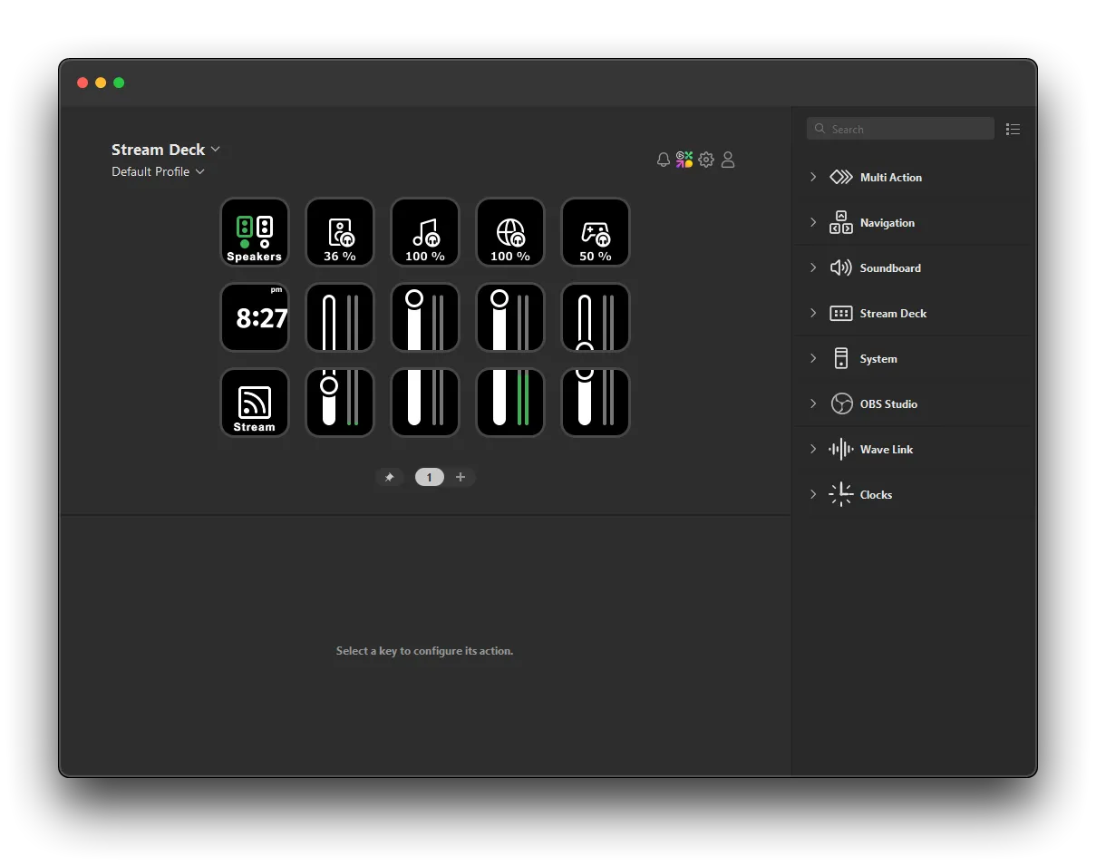Click the Clocks category icon
This screenshot has height=865, width=1096.
pos(841,494)
